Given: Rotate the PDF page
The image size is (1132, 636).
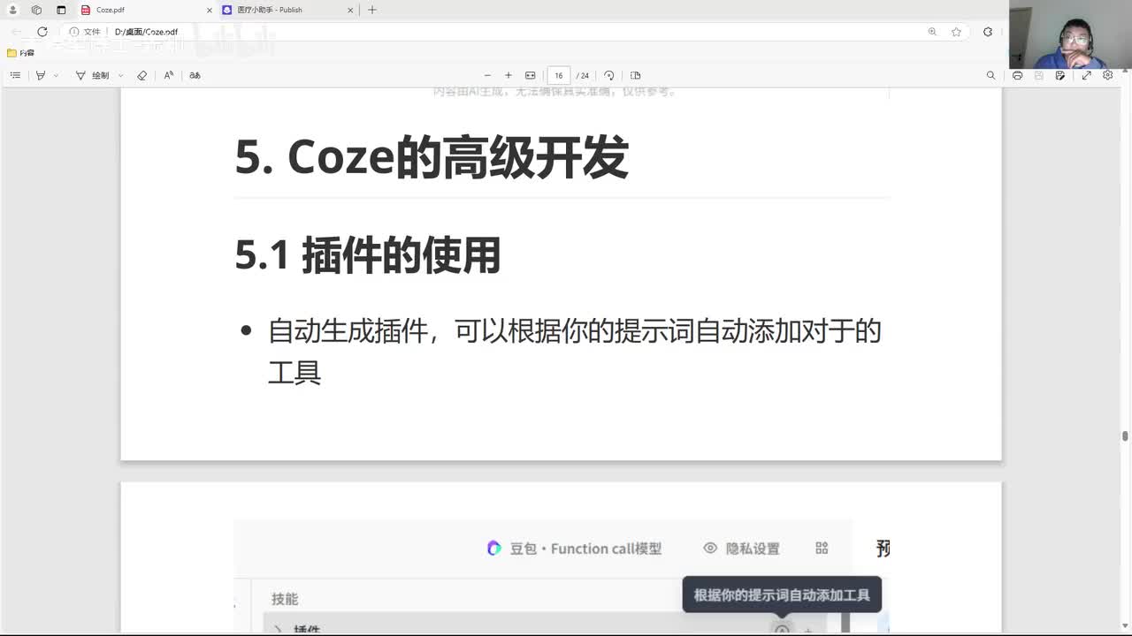Looking at the screenshot, I should click(609, 75).
